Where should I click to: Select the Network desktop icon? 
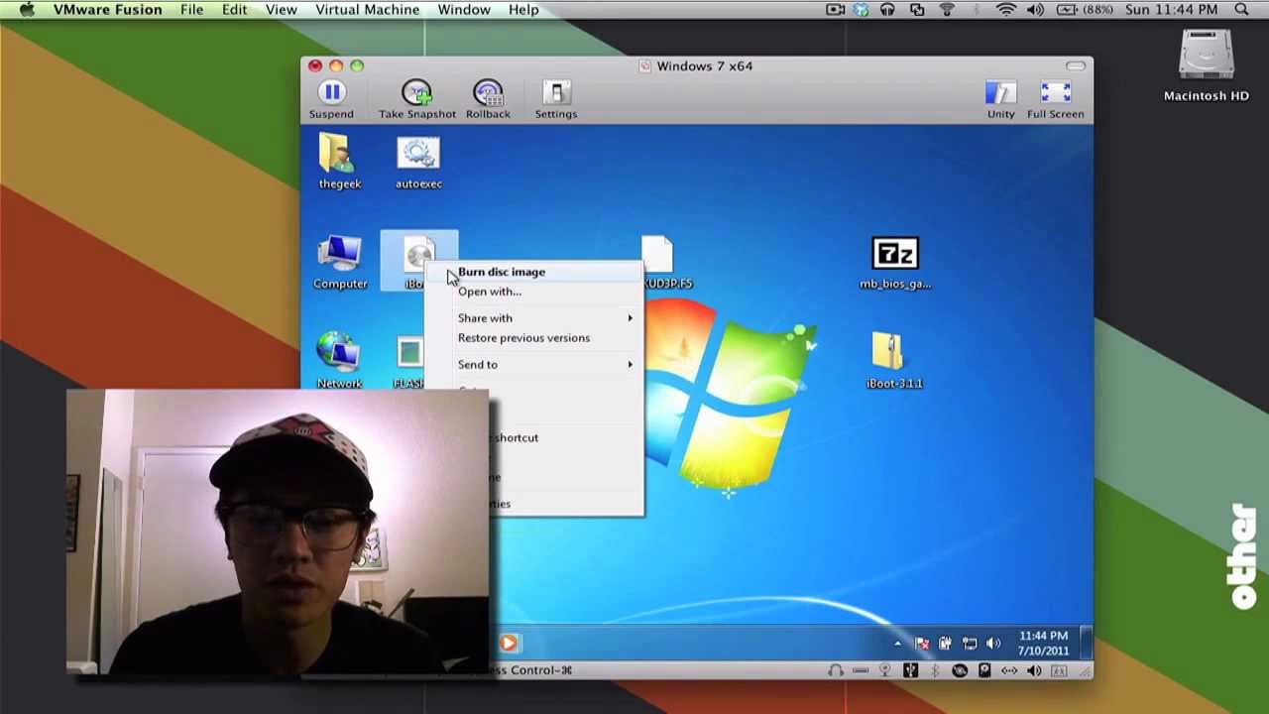339,361
